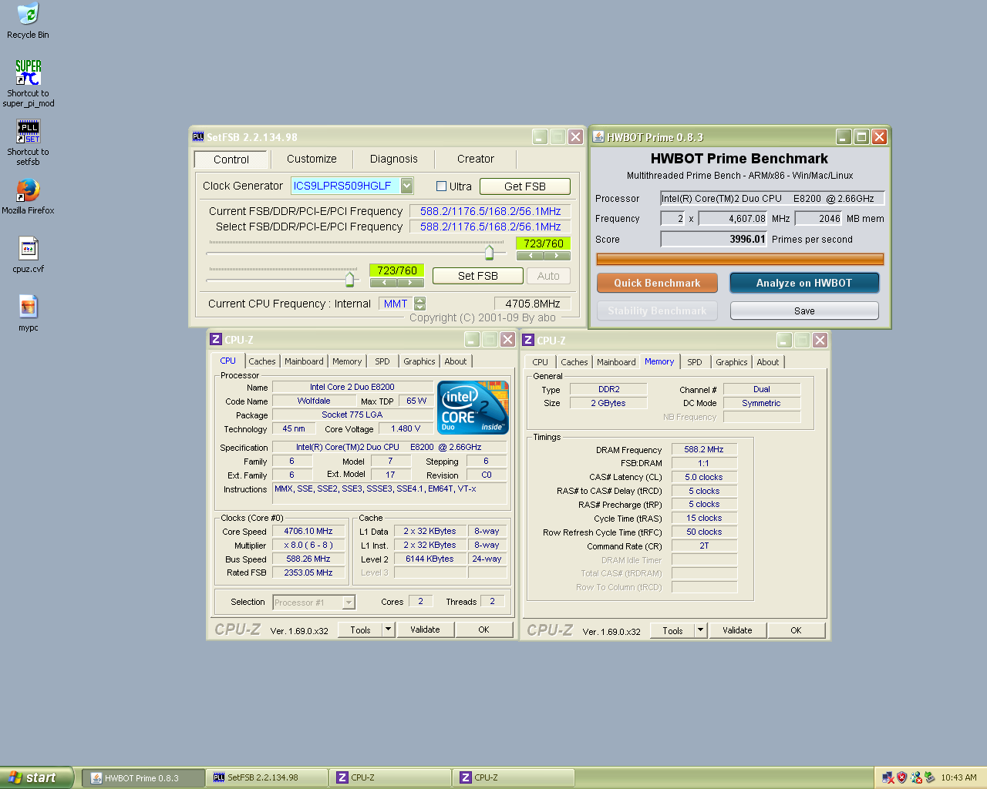Click the Set FSB button

coord(478,276)
